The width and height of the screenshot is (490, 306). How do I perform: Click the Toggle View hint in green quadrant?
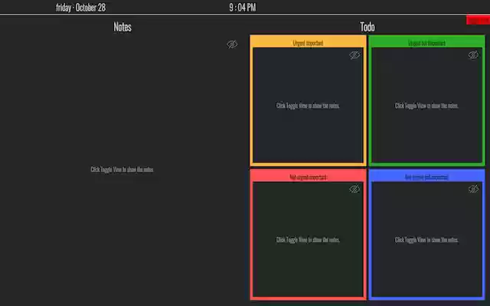point(426,106)
